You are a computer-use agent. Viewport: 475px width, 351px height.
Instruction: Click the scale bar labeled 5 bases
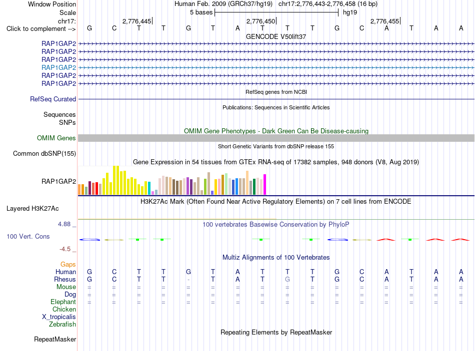(x=276, y=12)
